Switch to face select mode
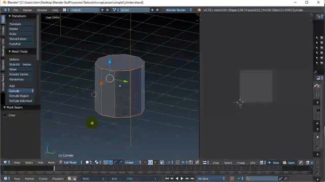The width and height of the screenshot is (325, 182). 155,163
